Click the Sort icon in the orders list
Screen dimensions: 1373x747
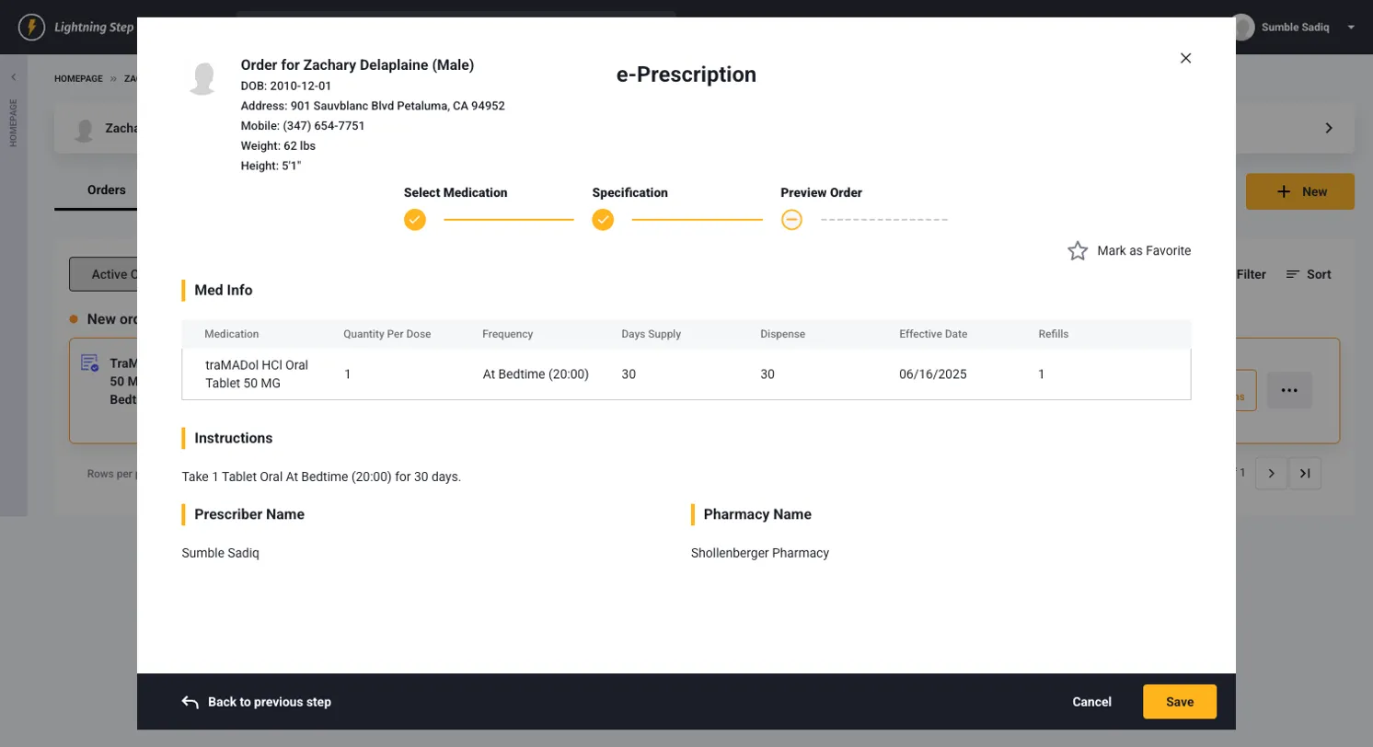coord(1293,274)
